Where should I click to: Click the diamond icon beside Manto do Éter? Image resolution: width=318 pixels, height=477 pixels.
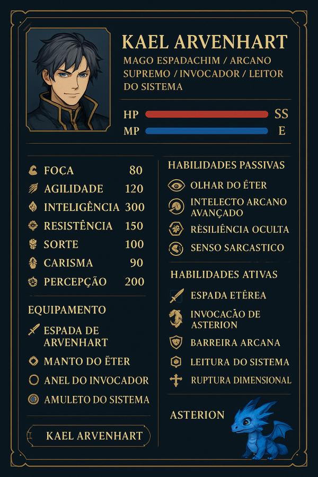tap(34, 361)
